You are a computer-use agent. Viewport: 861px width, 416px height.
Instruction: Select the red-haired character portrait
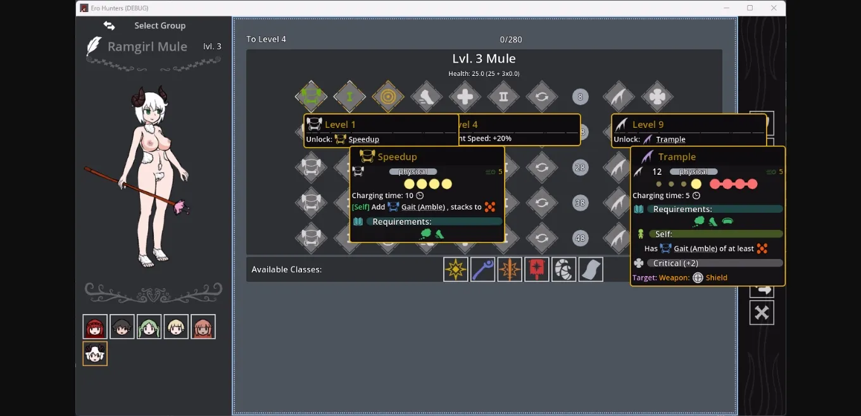tap(94, 326)
